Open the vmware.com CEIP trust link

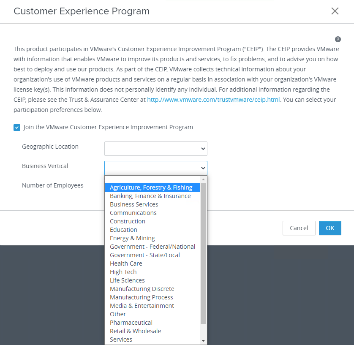tap(213, 100)
